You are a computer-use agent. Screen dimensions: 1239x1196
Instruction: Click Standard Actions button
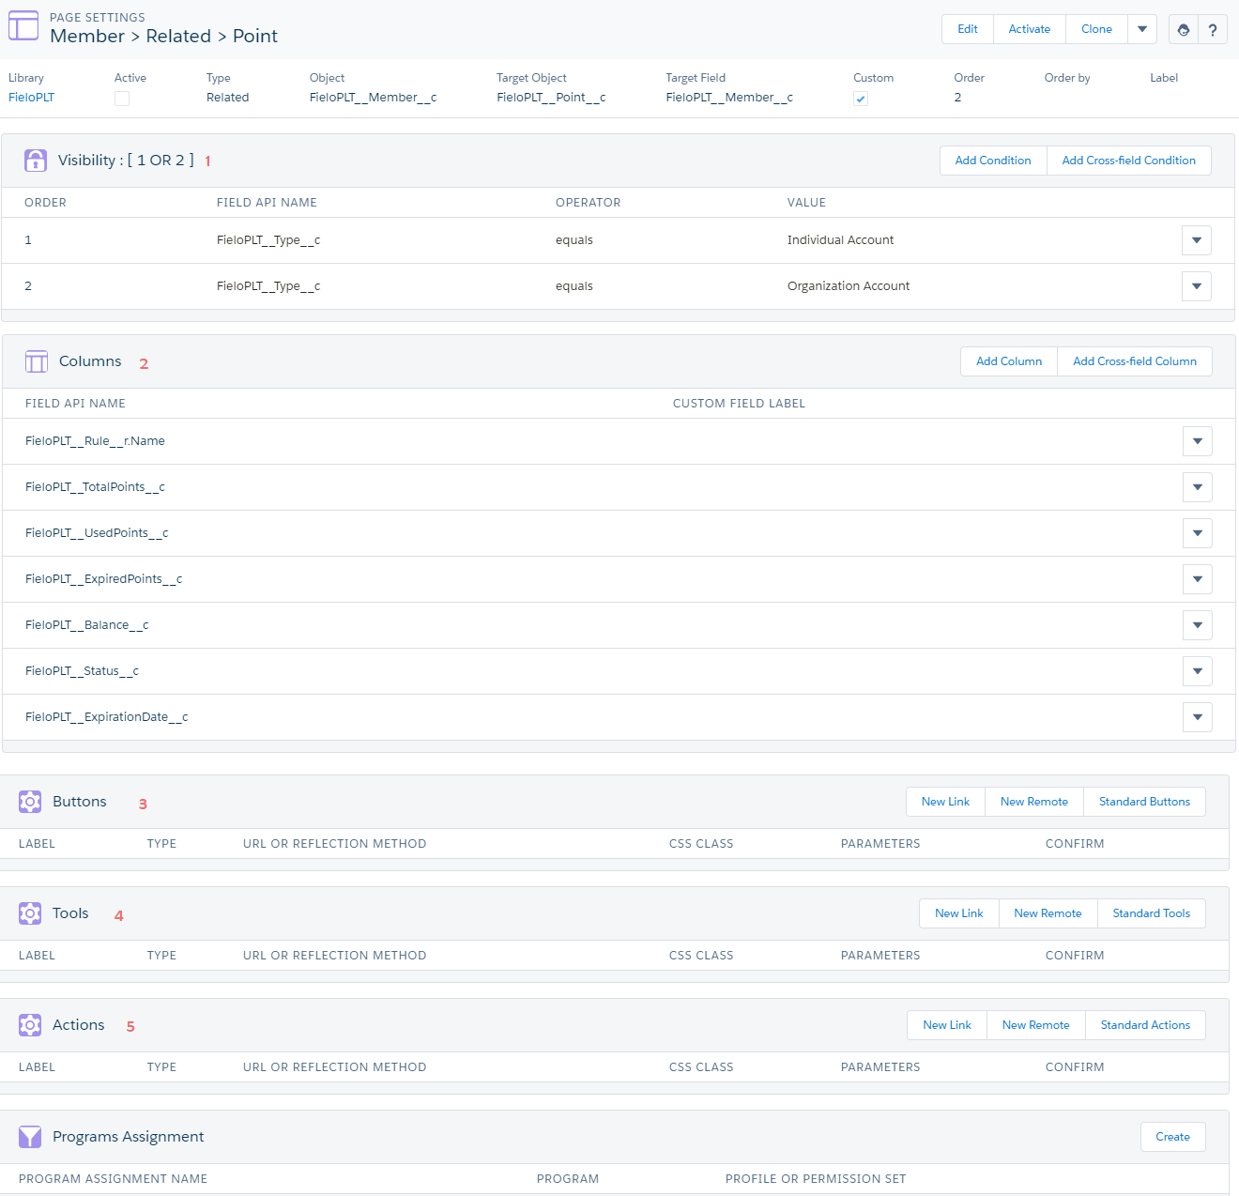[x=1146, y=1025]
